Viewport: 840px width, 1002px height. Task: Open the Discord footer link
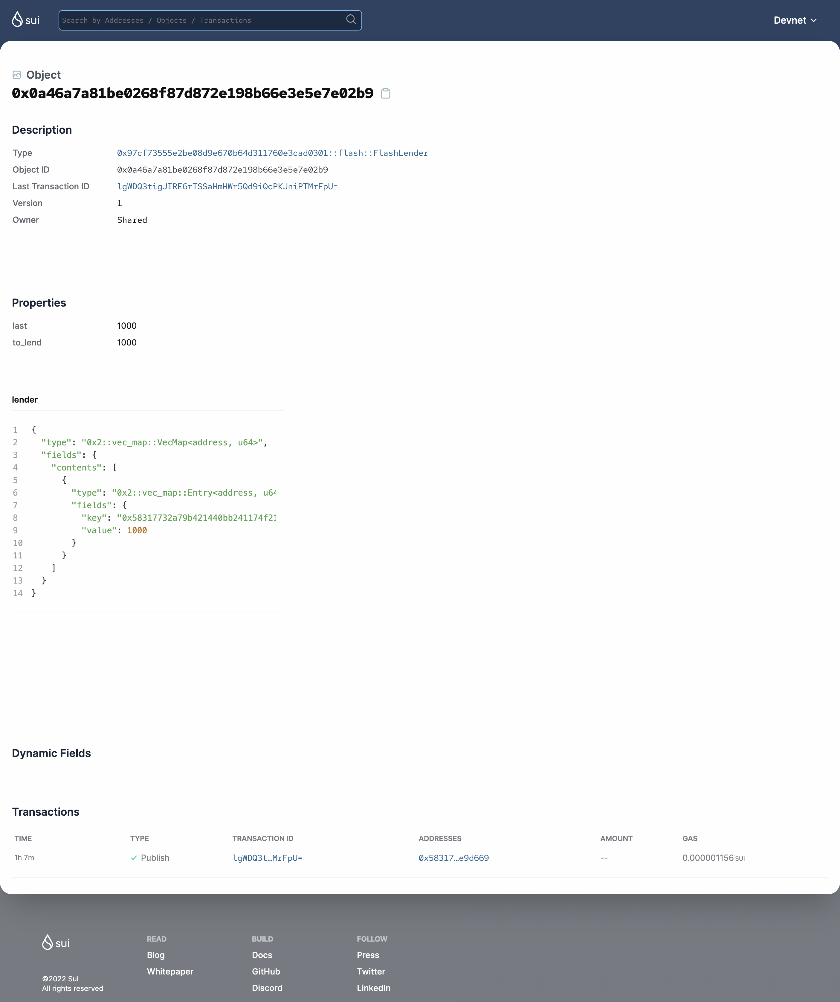(x=267, y=988)
